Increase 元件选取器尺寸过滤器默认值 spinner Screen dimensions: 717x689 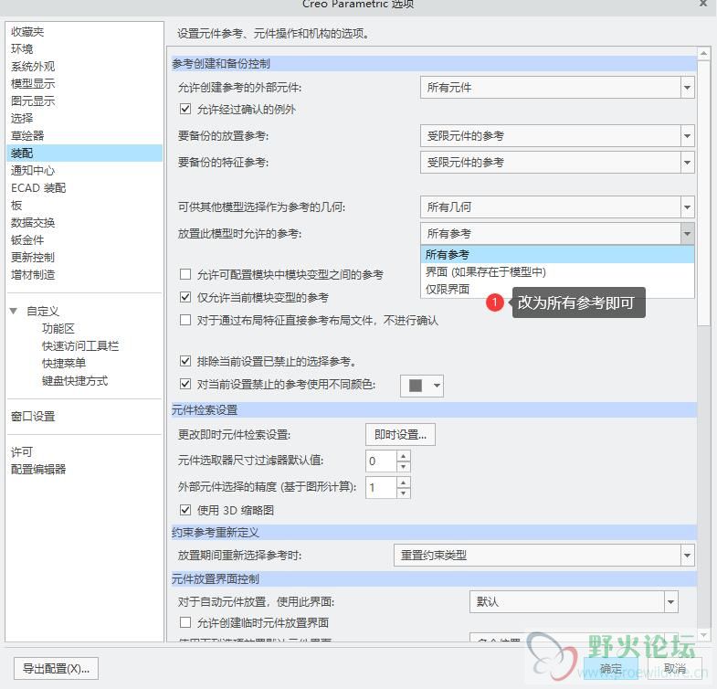403,456
